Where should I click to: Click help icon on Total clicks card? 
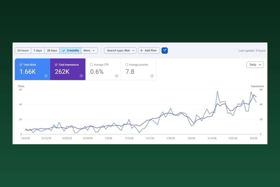pos(46,76)
